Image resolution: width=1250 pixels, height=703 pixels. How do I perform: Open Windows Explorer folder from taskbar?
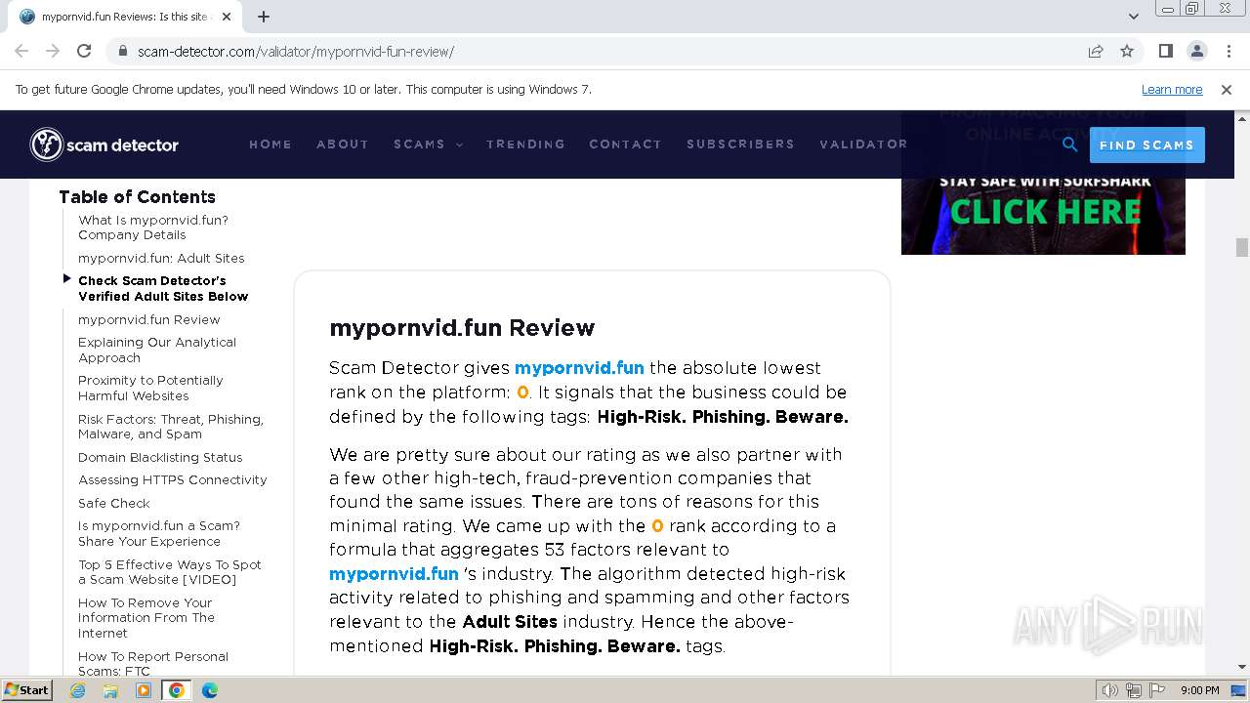[110, 690]
